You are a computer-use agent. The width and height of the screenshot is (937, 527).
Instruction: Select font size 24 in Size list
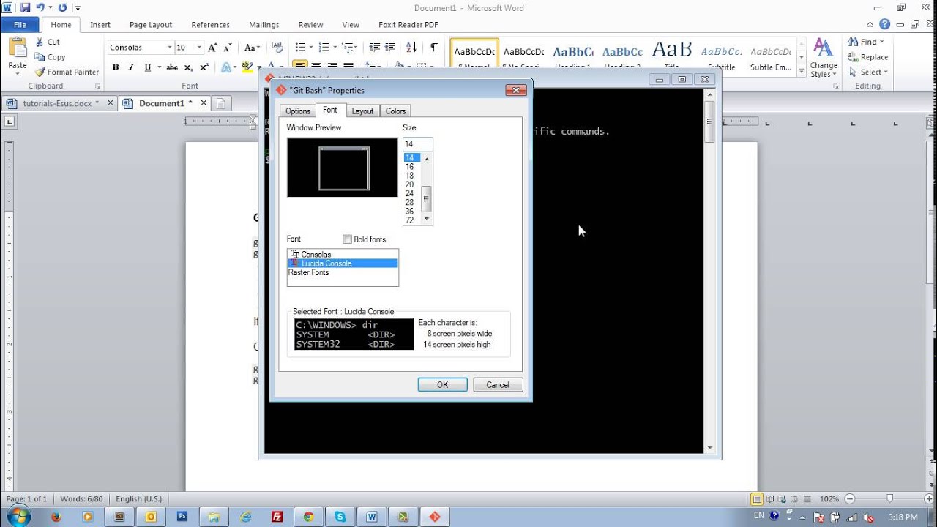click(x=409, y=193)
